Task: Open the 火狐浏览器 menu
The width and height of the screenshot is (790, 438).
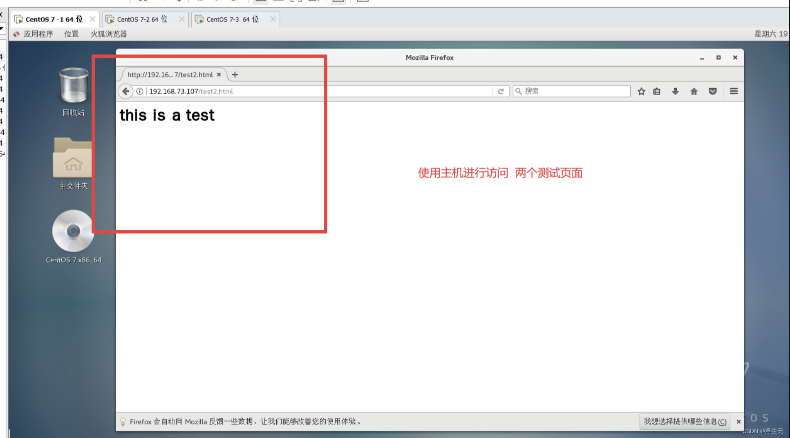Action: pos(108,34)
